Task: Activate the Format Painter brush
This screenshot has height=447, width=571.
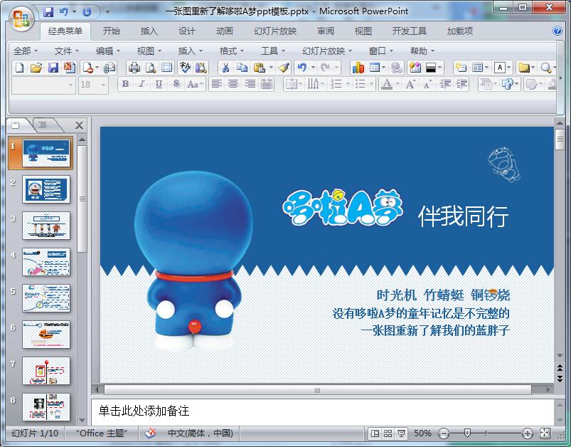Action: [284, 68]
